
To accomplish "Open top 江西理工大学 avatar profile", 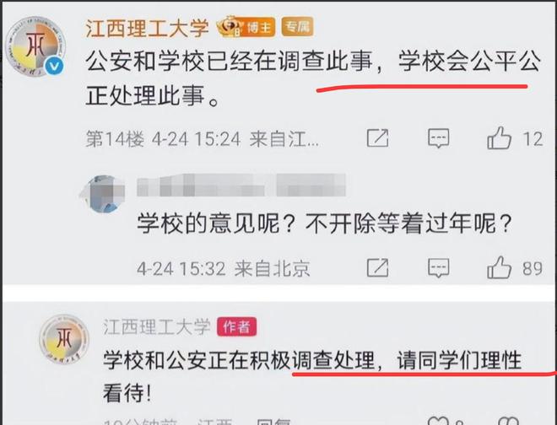I will (x=36, y=46).
